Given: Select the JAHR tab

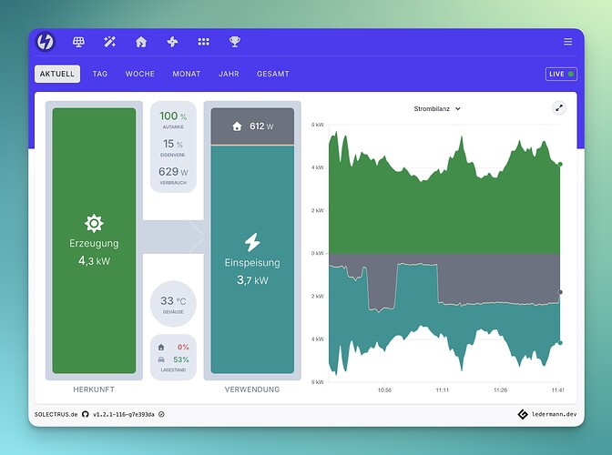Looking at the screenshot, I should point(229,74).
